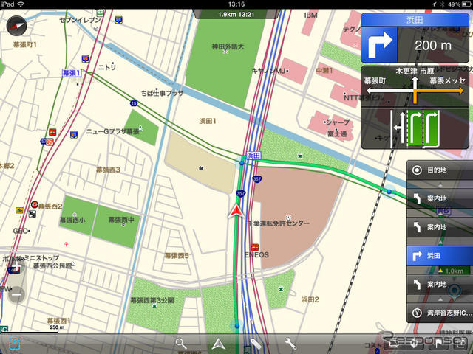
Task: Tap the GEO store label
Action: [x=20, y=231]
